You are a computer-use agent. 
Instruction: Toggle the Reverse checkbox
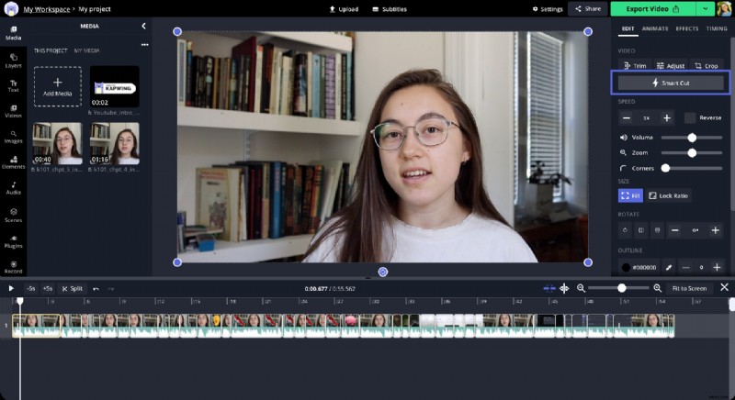pyautogui.click(x=690, y=118)
